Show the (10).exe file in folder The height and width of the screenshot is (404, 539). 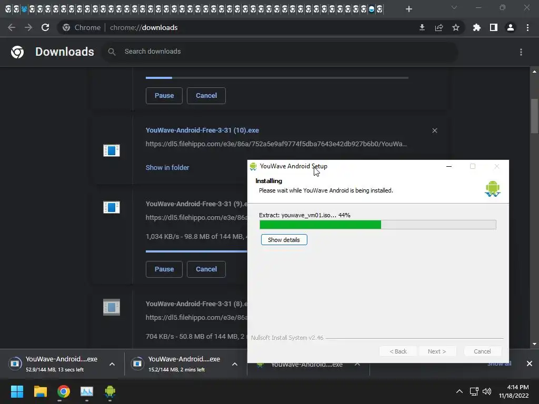(x=167, y=168)
